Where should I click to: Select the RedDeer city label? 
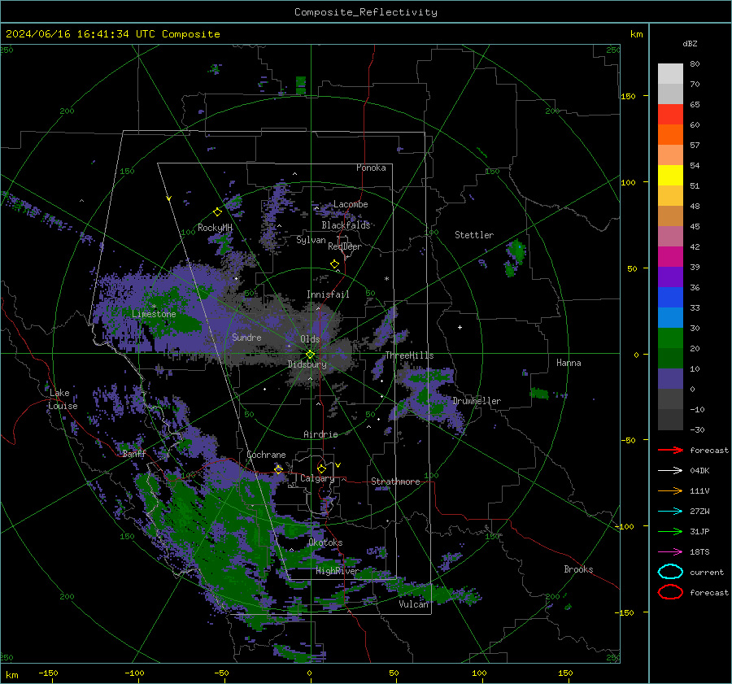click(x=345, y=246)
